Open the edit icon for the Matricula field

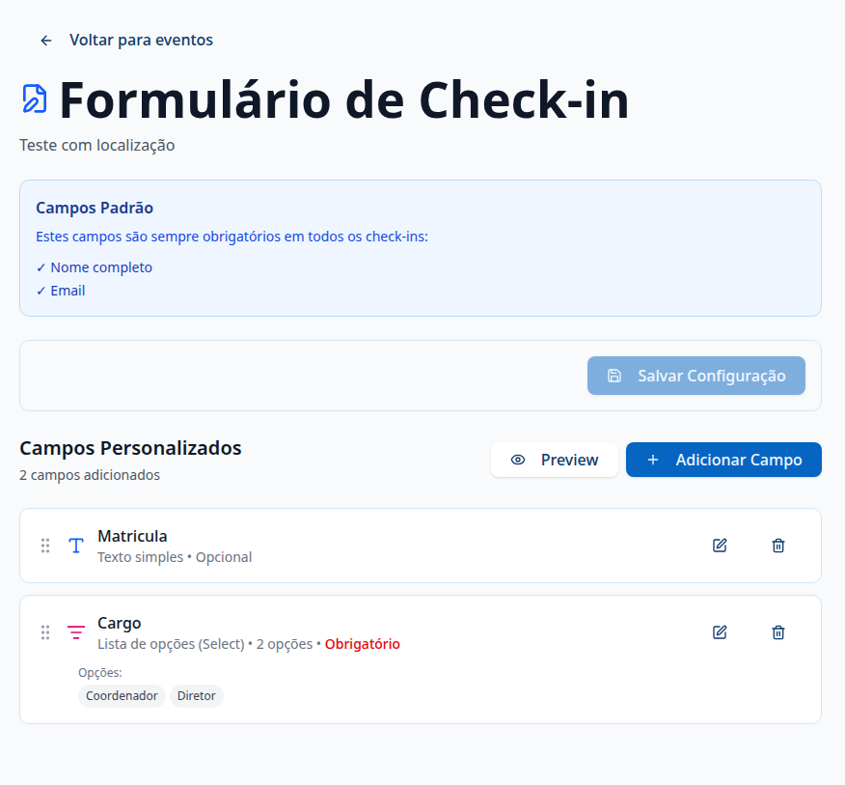pos(719,546)
